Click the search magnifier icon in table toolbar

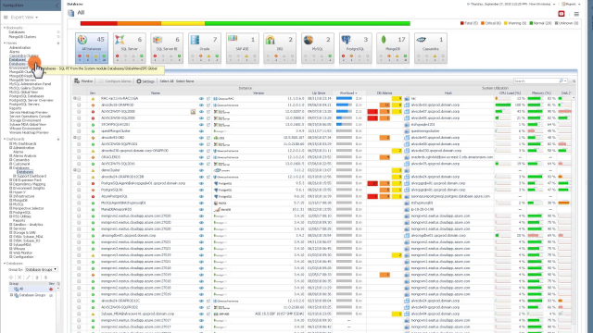[561, 81]
